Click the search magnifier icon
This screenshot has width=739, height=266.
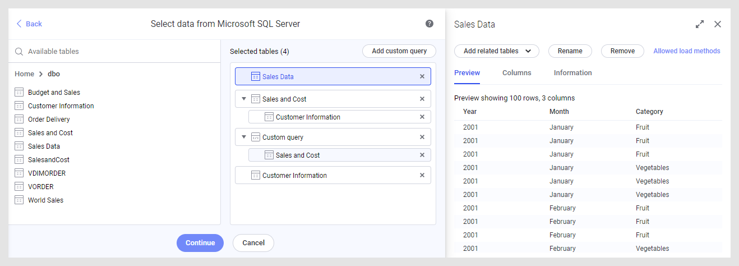19,51
